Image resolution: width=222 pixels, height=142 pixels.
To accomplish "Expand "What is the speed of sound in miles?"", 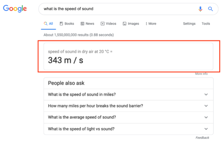I will (x=128, y=94).
